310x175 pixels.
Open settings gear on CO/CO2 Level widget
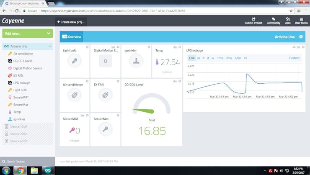coord(180,81)
